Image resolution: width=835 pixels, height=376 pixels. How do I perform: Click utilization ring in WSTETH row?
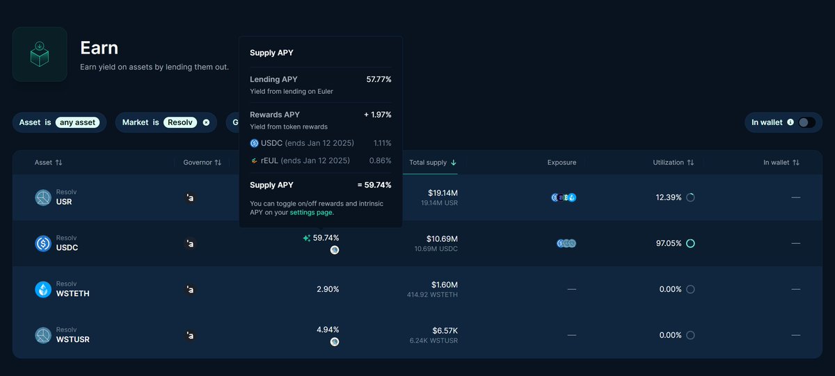pyautogui.click(x=690, y=289)
